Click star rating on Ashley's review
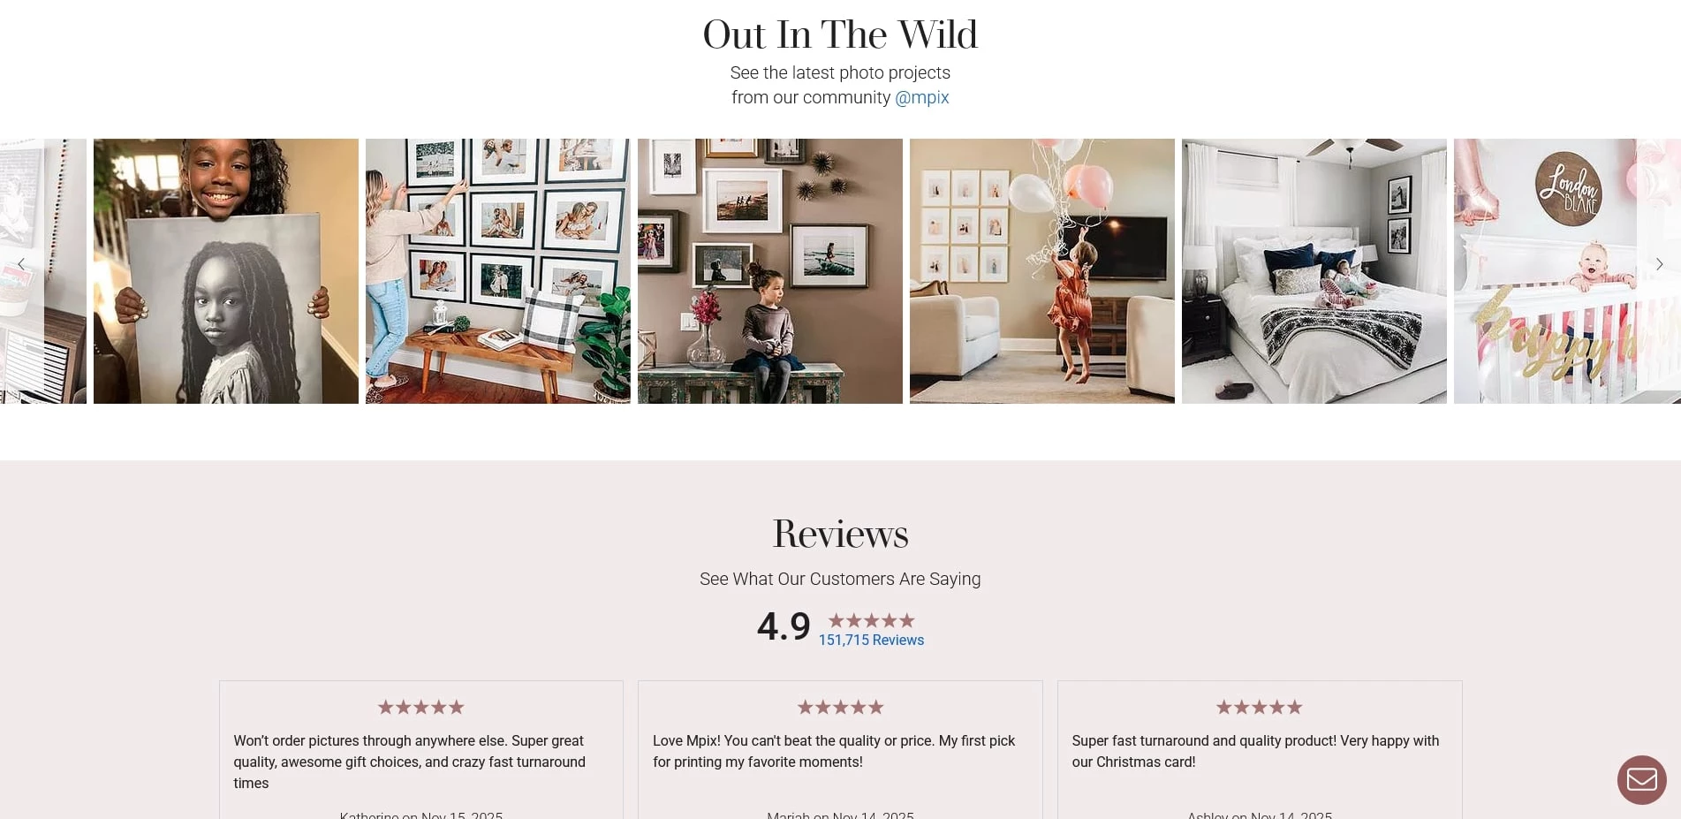 click(1260, 707)
